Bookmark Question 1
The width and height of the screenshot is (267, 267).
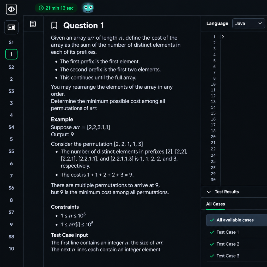(54, 25)
